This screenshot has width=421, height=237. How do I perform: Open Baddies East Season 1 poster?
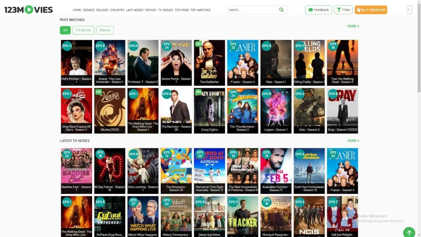[x=76, y=171]
